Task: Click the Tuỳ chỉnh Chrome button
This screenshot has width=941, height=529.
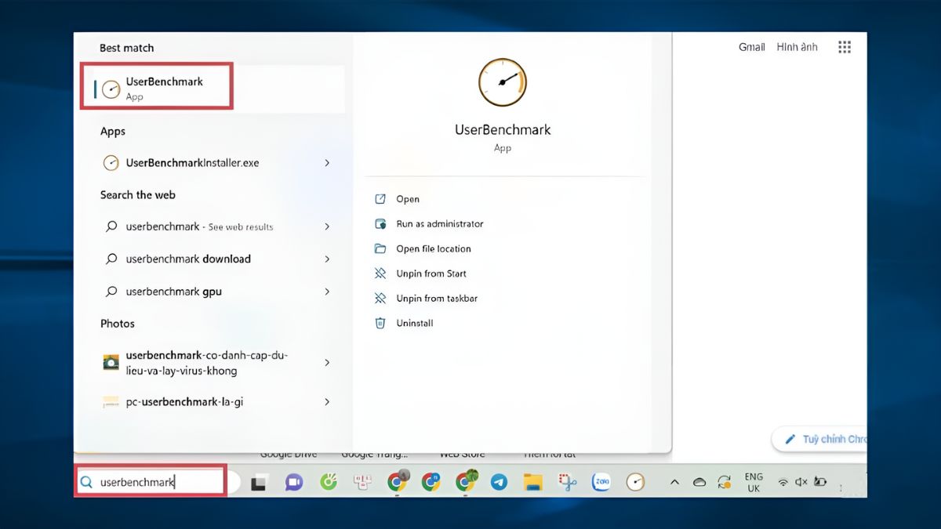Action: click(x=820, y=439)
